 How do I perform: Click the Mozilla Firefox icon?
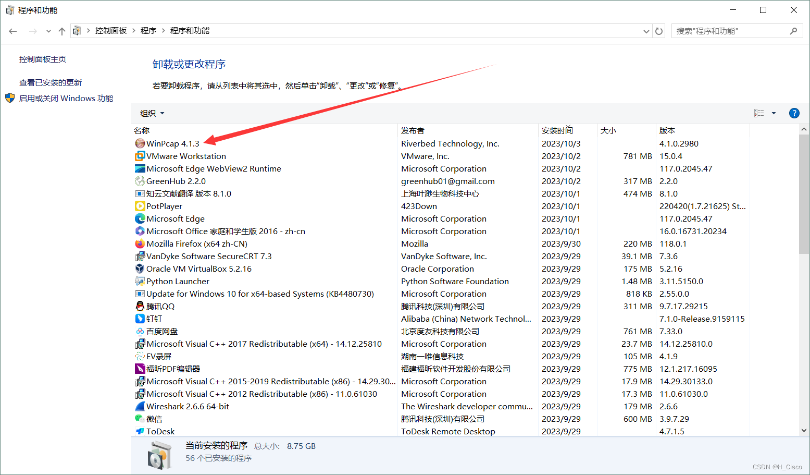pos(140,243)
